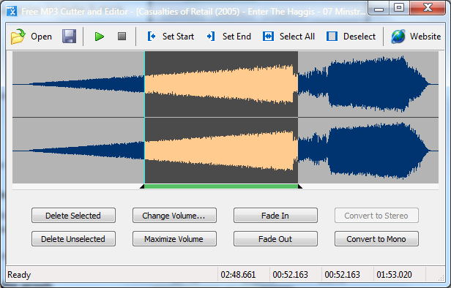This screenshot has width=451, height=288.
Task: Click the Set End toolbar item
Action: click(x=228, y=37)
